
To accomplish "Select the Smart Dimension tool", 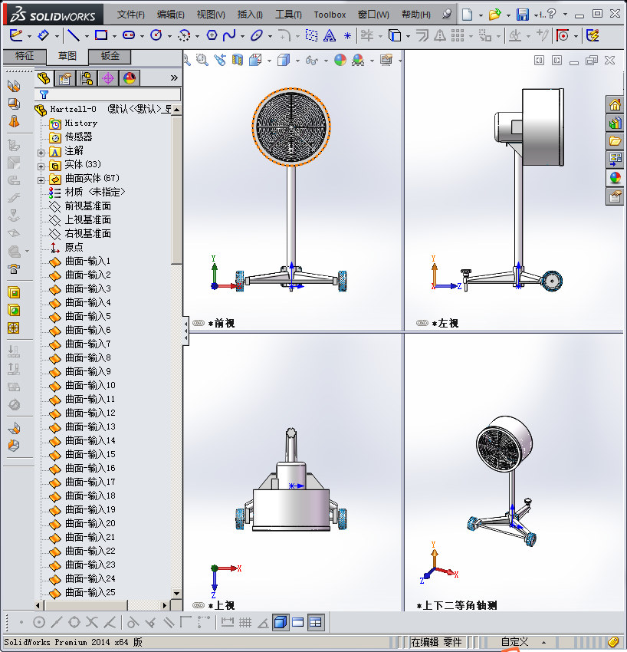I will tap(43, 36).
